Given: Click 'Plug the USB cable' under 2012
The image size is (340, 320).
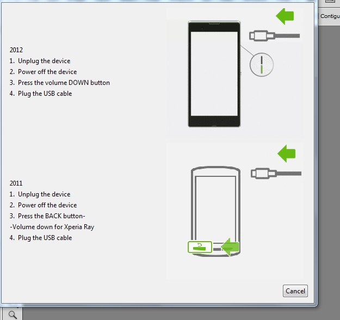Looking at the screenshot, I should 45,94.
